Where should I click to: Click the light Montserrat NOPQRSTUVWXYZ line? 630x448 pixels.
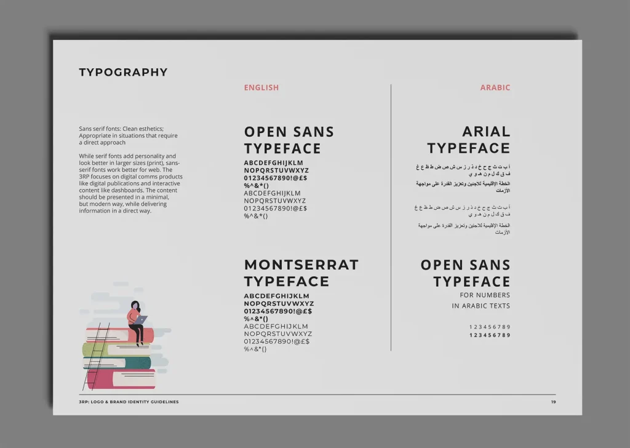[x=278, y=334]
